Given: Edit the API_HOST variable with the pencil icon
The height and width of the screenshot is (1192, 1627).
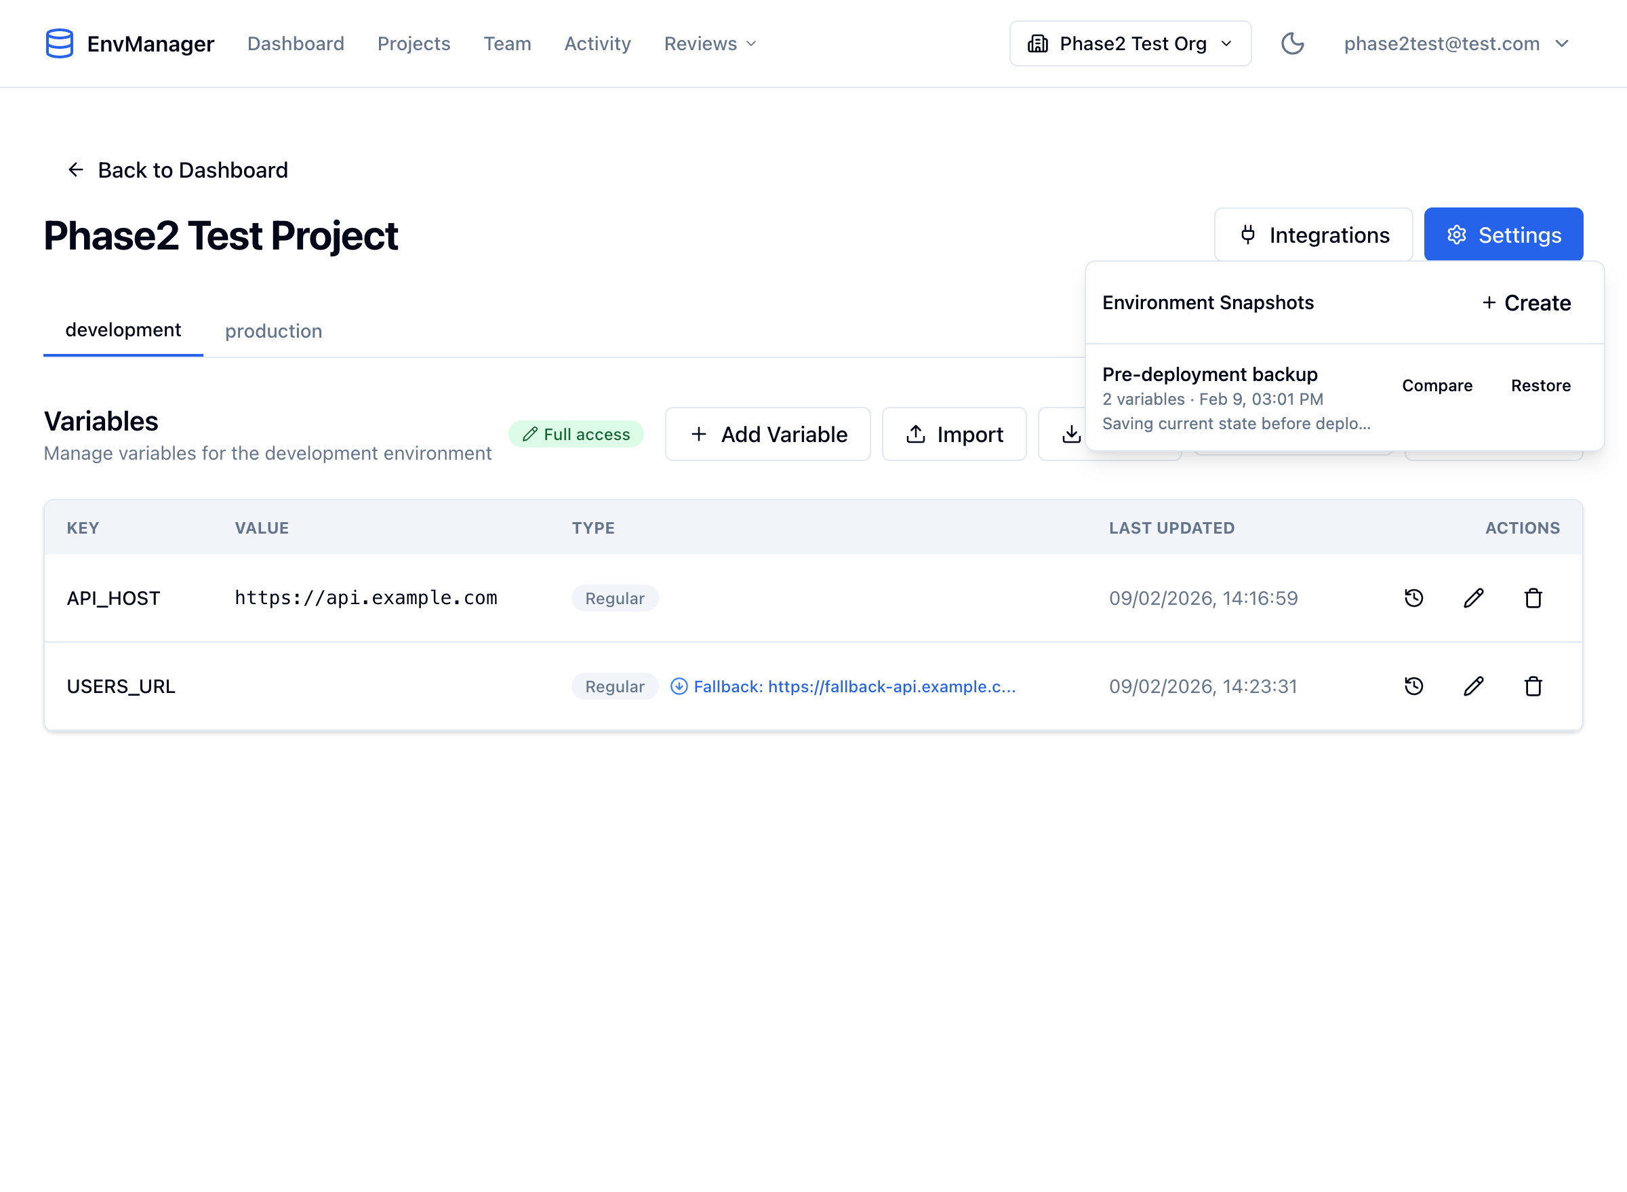Looking at the screenshot, I should 1473,598.
